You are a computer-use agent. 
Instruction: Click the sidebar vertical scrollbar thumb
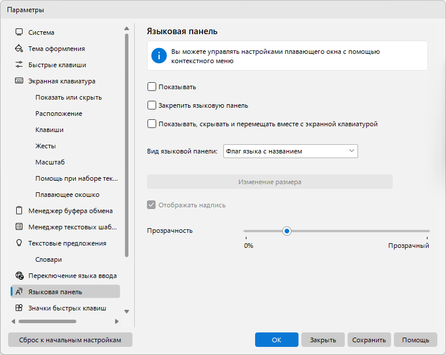(x=127, y=145)
